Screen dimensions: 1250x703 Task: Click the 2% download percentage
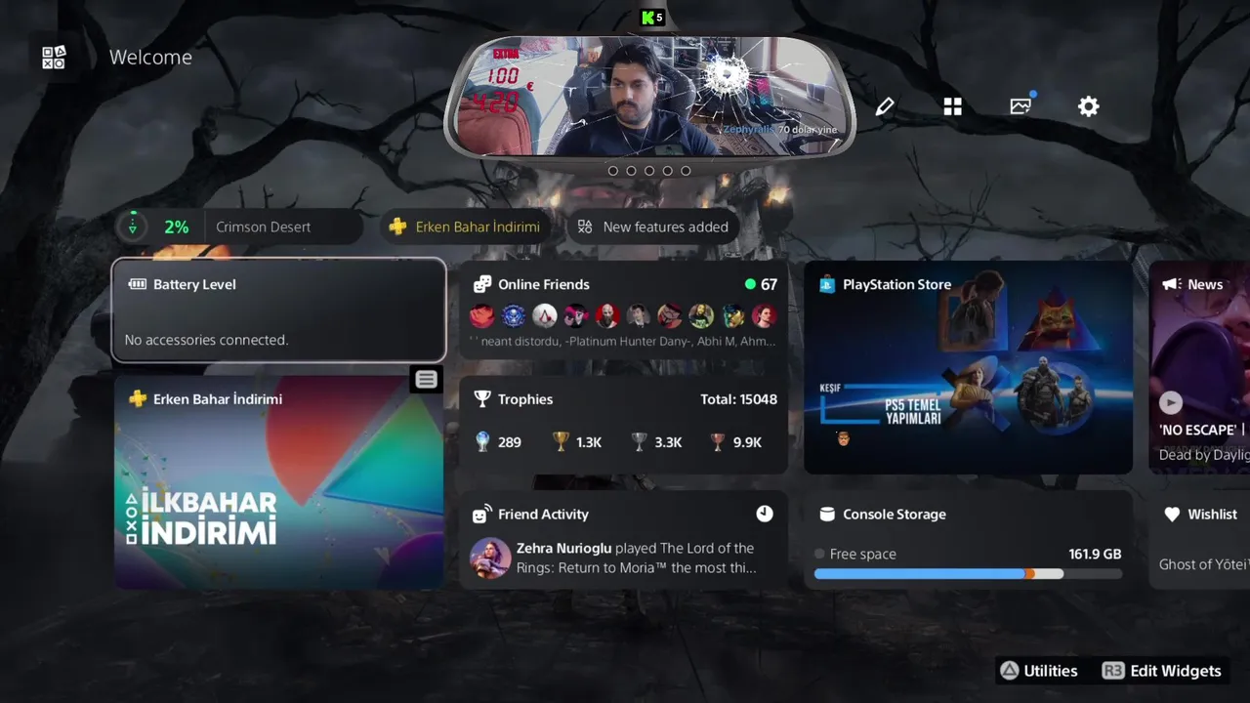(176, 227)
